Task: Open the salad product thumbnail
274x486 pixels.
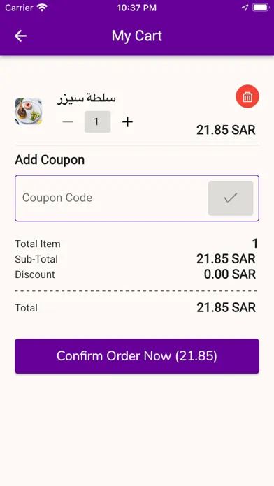Action: tap(28, 111)
